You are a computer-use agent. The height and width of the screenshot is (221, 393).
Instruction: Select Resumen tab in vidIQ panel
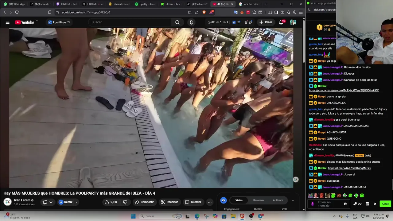[x=258, y=200]
